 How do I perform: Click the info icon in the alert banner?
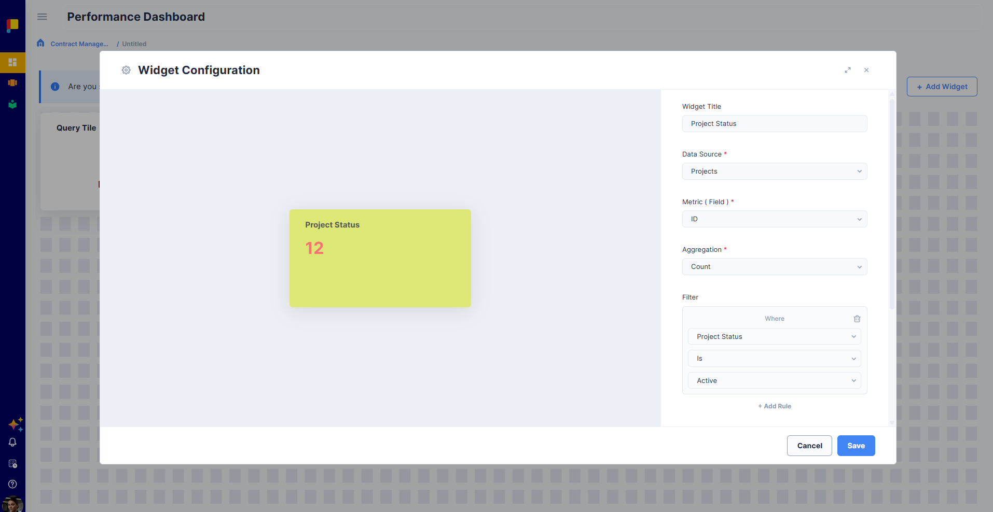55,87
